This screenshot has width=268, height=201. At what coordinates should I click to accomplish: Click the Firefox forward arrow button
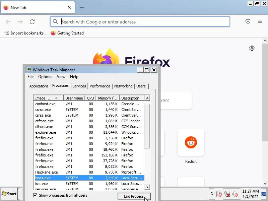(20, 22)
